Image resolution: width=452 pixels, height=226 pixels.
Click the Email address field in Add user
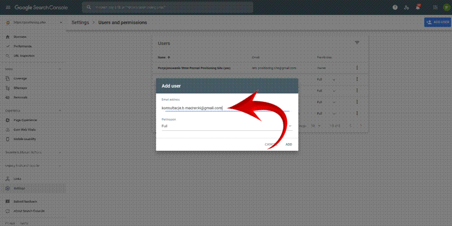226,108
